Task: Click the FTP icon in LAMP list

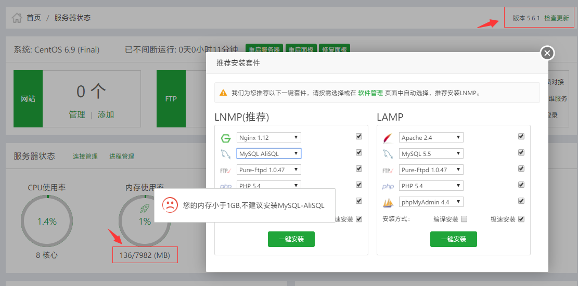Action: 388,171
